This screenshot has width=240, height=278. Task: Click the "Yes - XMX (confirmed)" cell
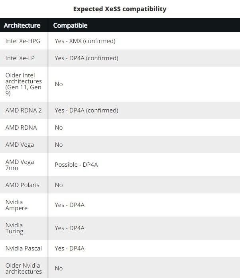coord(85,41)
